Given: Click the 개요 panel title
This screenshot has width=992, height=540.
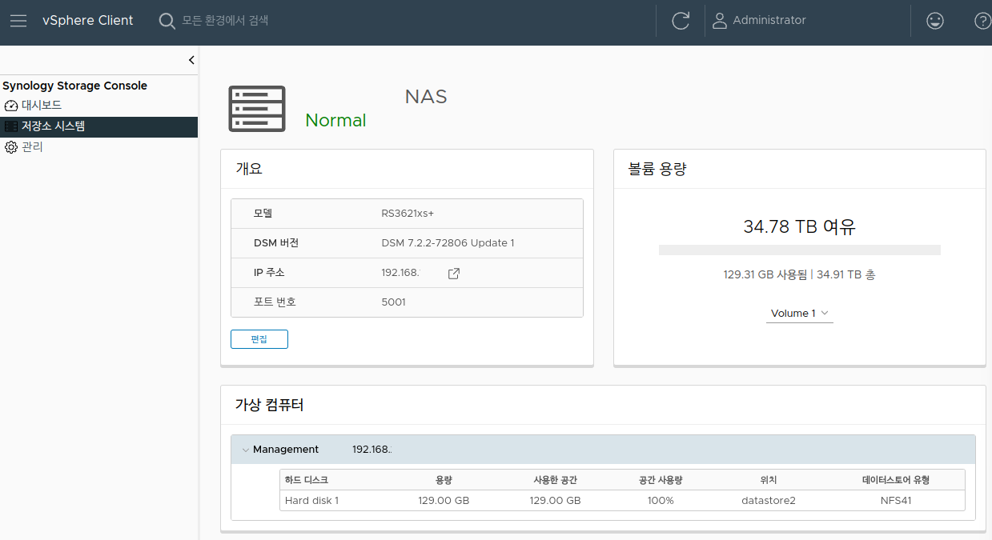Looking at the screenshot, I should click(249, 169).
